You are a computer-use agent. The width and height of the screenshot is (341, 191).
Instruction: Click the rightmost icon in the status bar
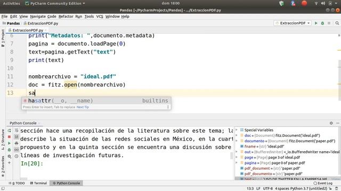337,189
